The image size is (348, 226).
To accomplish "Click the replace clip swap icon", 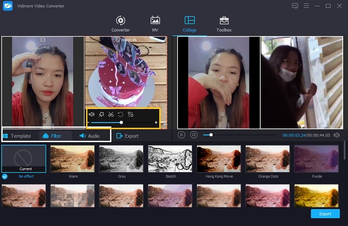I will 130,114.
